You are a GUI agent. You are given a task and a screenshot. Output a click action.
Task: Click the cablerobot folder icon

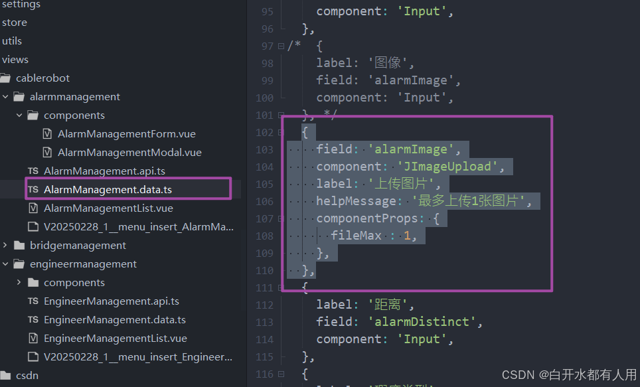[x=5, y=78]
